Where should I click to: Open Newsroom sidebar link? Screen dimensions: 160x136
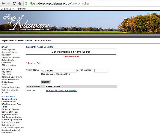[6, 55]
